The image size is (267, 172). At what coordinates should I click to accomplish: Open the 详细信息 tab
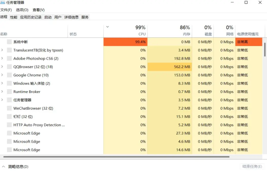(71, 17)
